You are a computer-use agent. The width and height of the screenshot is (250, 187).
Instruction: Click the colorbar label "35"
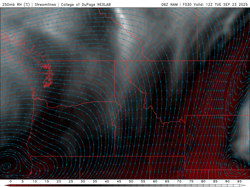click(95, 181)
